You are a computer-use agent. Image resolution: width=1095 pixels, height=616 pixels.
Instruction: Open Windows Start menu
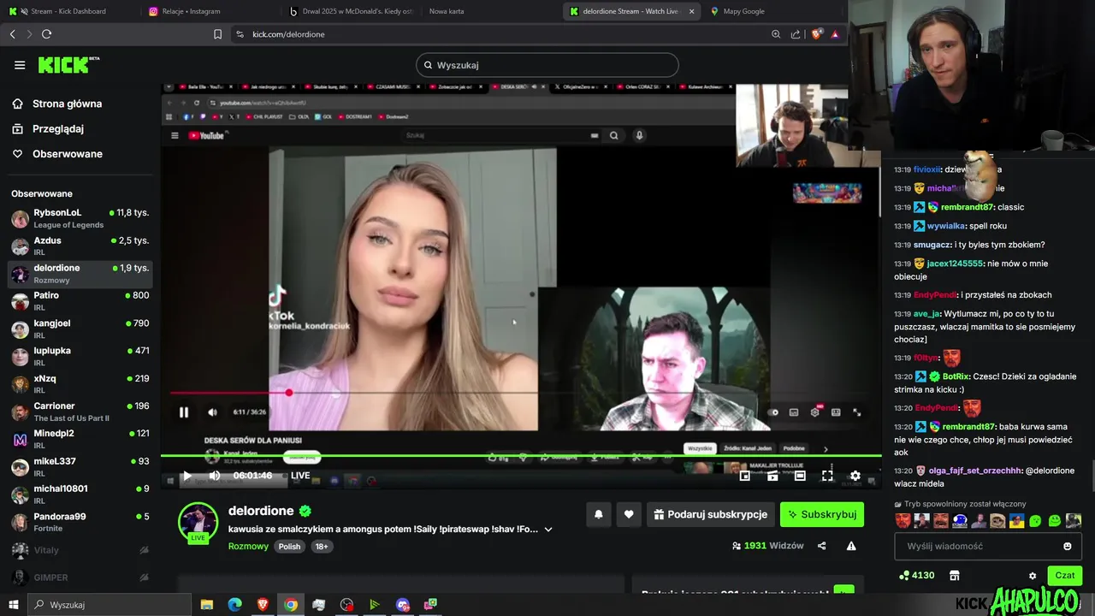click(14, 605)
